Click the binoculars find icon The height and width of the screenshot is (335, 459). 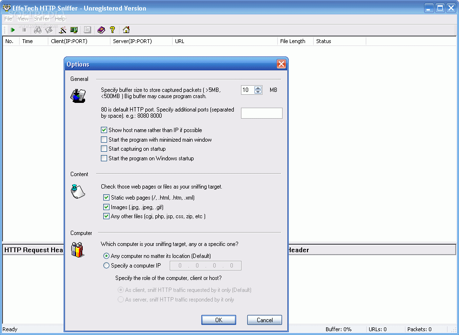37,30
